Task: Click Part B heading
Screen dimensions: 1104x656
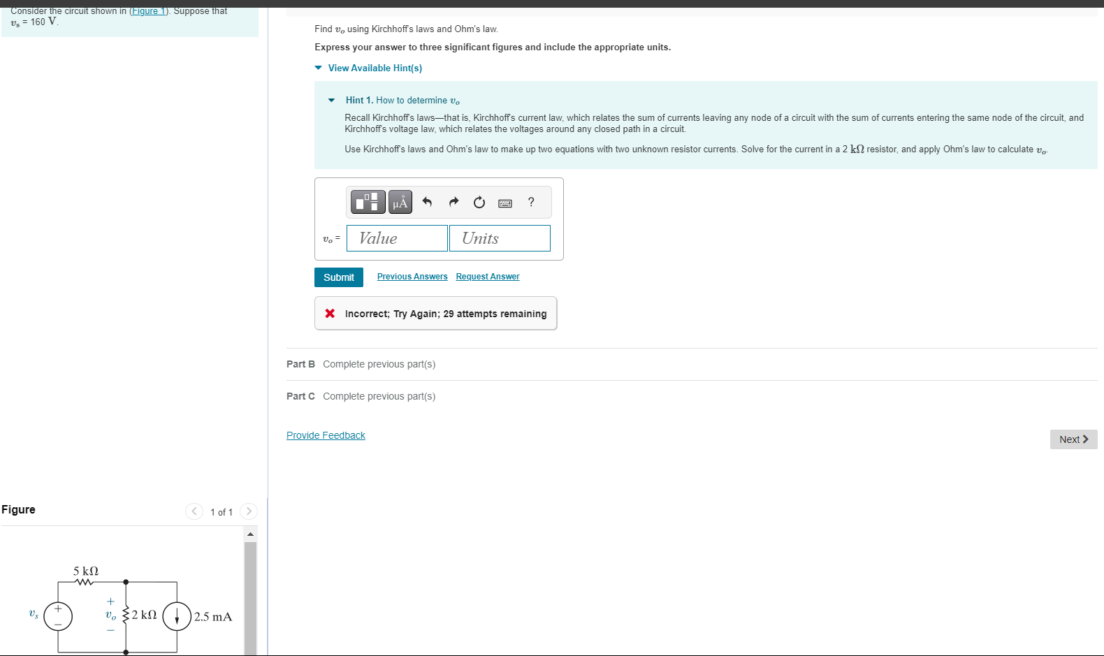Action: [x=300, y=364]
